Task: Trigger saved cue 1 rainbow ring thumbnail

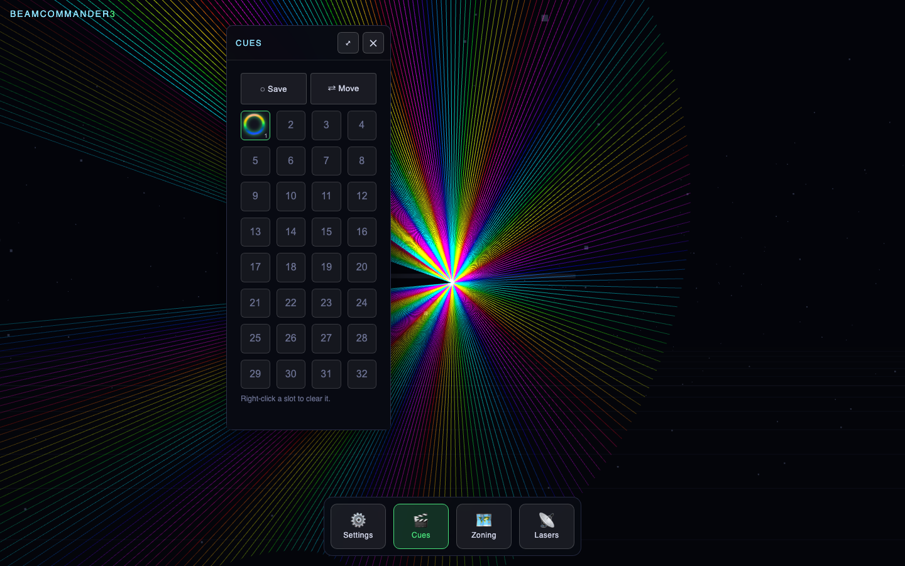Action: pos(255,125)
